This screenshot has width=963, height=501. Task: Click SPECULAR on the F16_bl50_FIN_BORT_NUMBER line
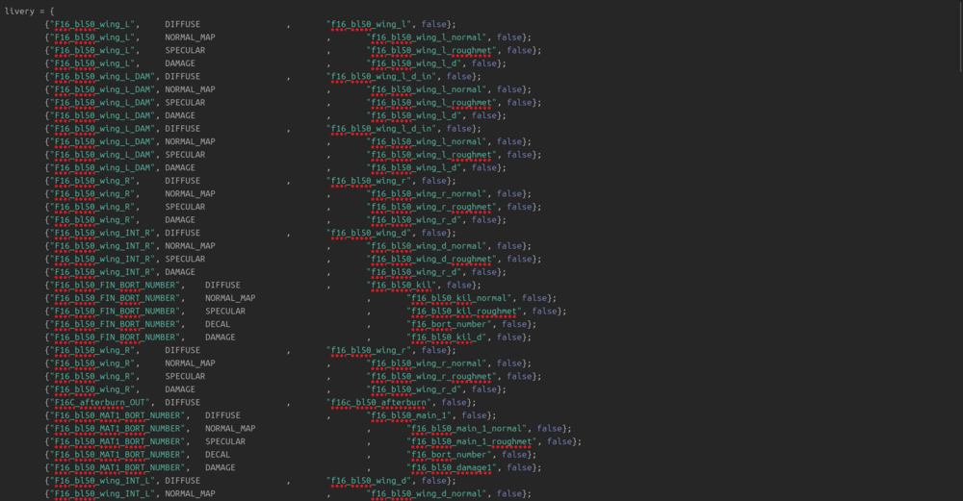click(225, 311)
